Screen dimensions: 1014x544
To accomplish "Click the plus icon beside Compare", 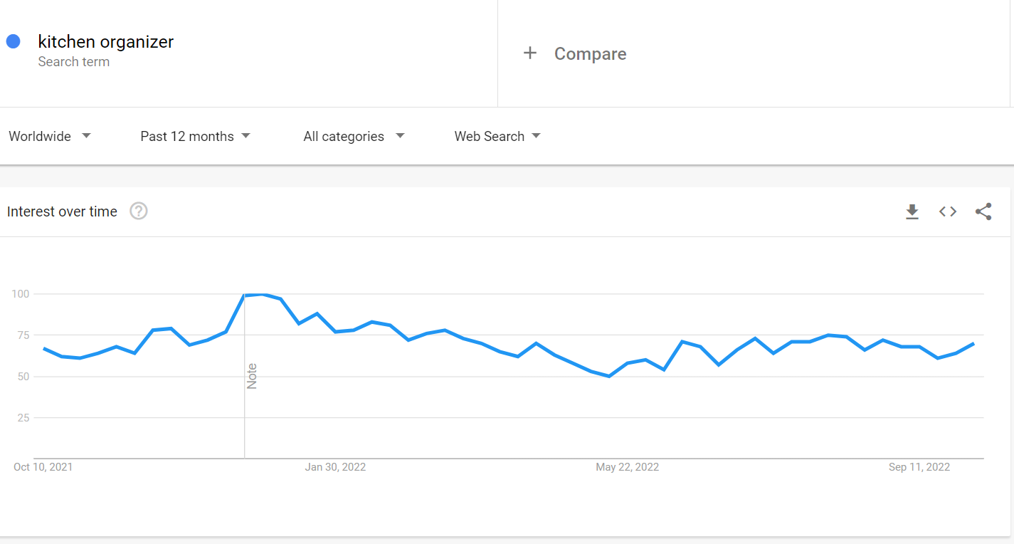I will [x=529, y=53].
